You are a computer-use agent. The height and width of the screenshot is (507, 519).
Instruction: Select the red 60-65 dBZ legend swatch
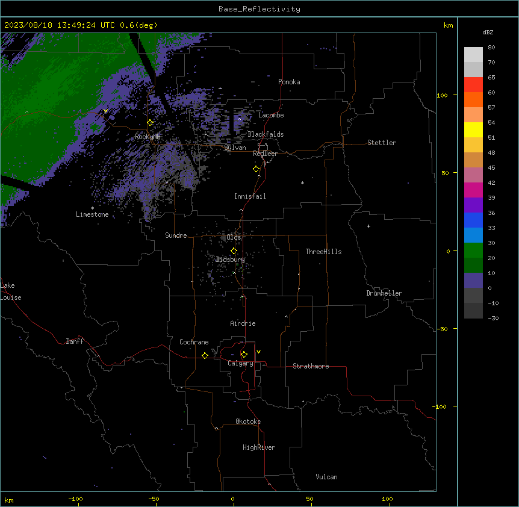coord(473,84)
